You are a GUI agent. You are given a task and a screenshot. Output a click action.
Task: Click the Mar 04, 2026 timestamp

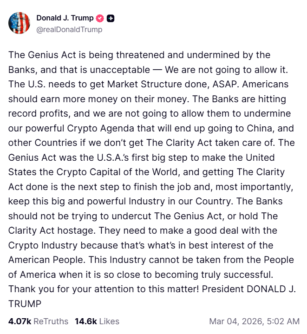point(254,321)
